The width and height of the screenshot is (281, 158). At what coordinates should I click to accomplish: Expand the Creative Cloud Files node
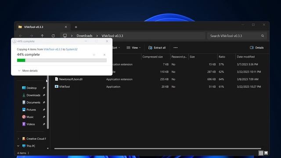(18, 139)
